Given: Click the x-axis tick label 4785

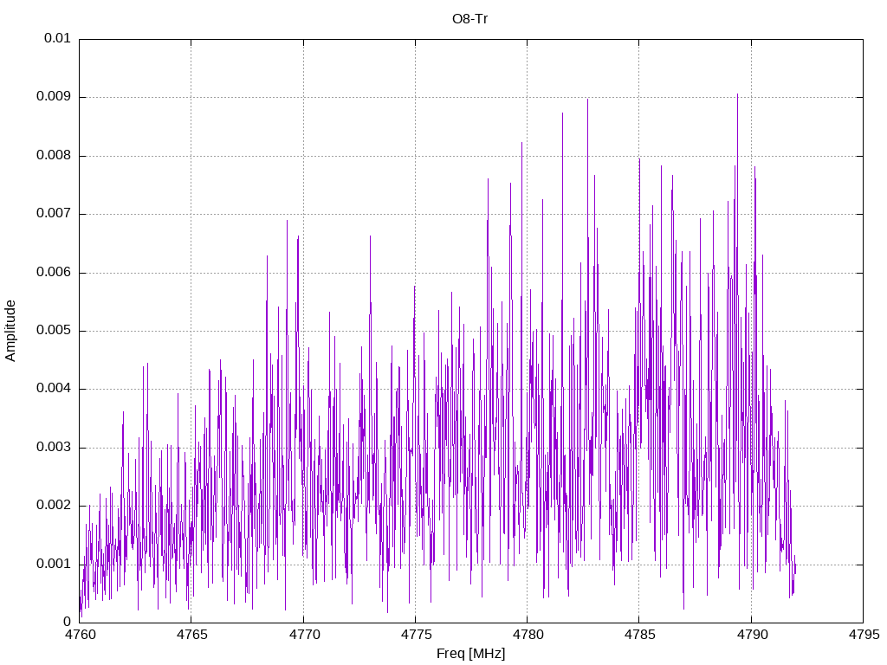Looking at the screenshot, I should [x=640, y=635].
